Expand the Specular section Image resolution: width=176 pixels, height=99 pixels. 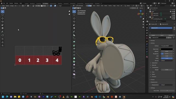[154, 65]
